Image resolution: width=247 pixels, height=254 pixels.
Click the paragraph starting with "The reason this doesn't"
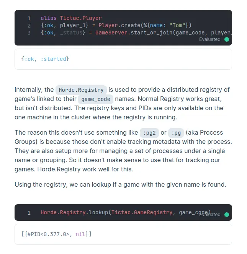pos(123,151)
